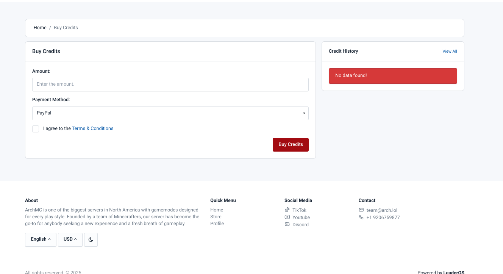
Task: Click the LeaderOS link in footer
Action: tap(454, 272)
